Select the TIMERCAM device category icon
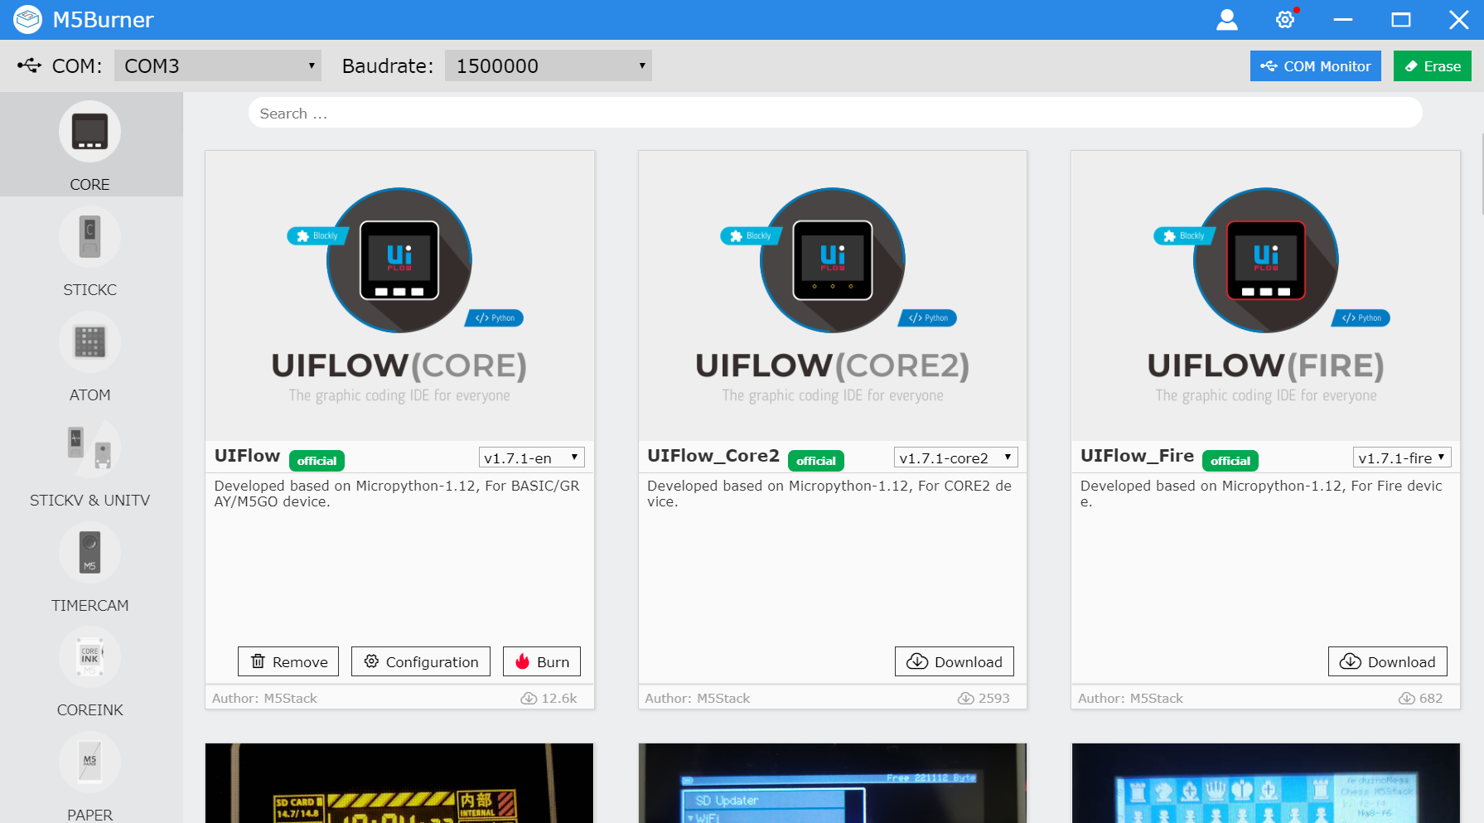The image size is (1484, 823). [x=89, y=553]
